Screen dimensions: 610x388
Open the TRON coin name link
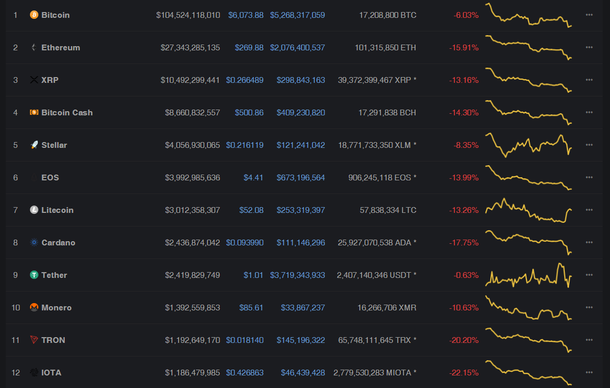(53, 340)
